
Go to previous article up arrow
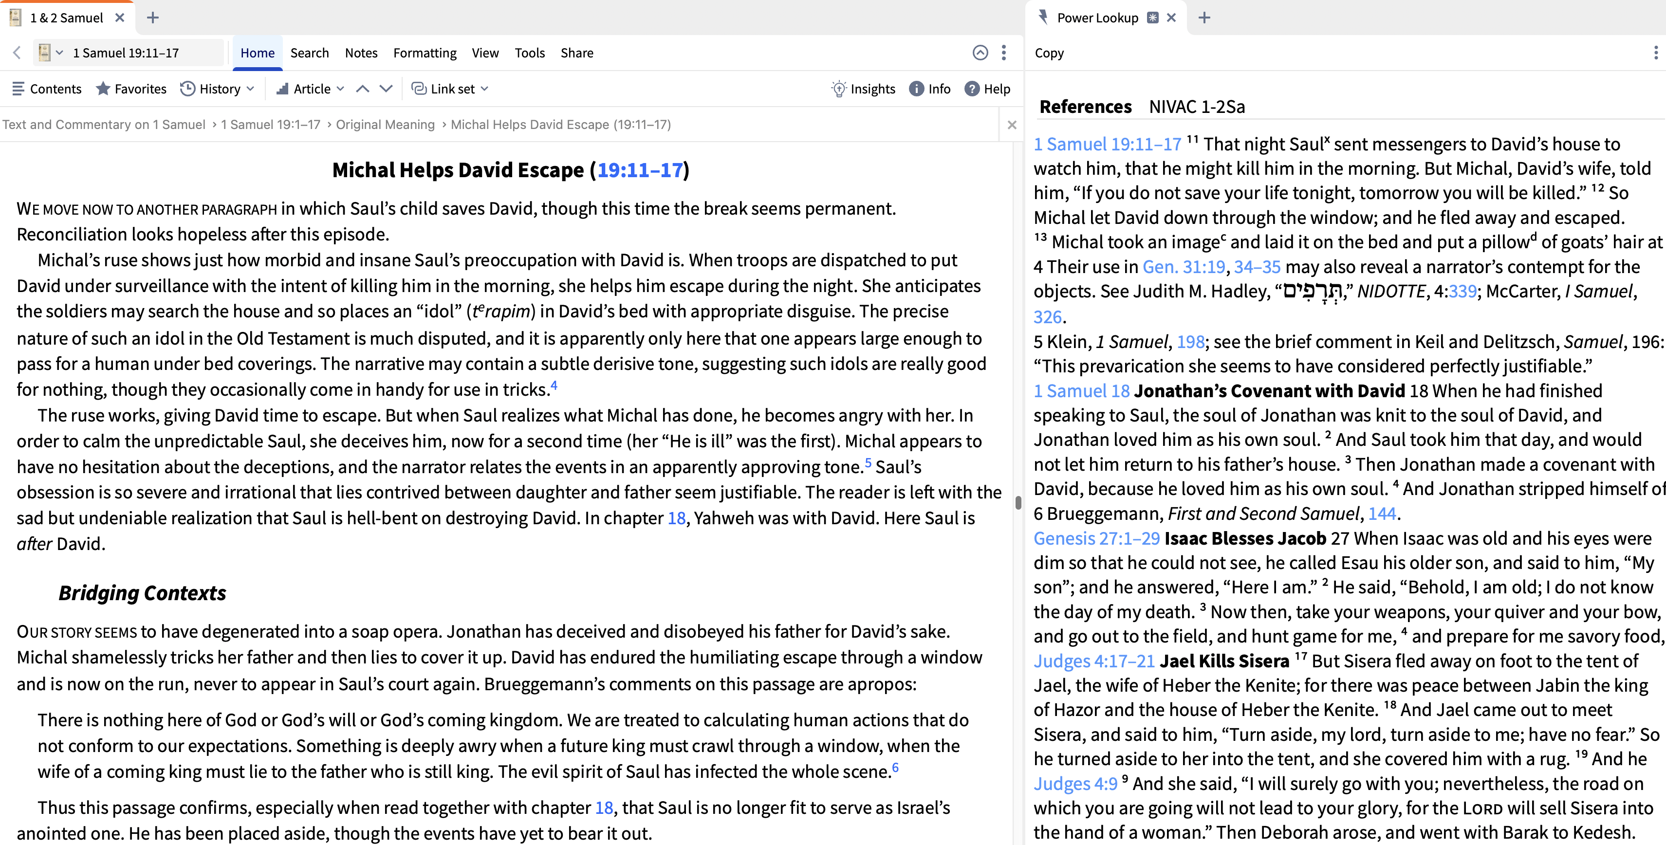point(363,89)
